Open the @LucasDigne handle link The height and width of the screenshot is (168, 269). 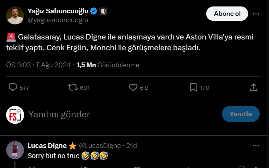point(100,146)
